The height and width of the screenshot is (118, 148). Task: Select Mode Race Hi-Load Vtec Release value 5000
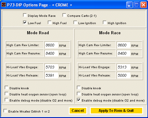[x=124, y=76]
